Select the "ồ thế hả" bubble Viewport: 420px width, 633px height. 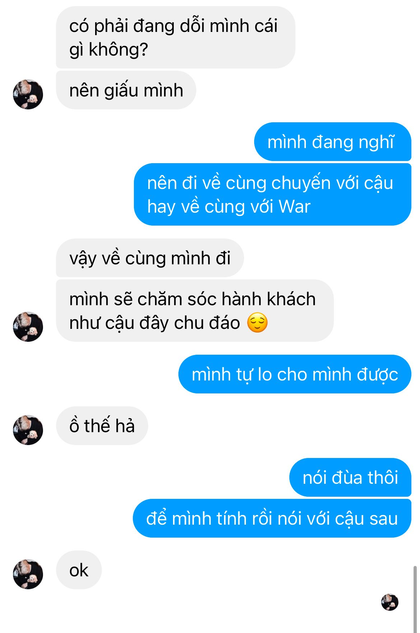pos(102,426)
